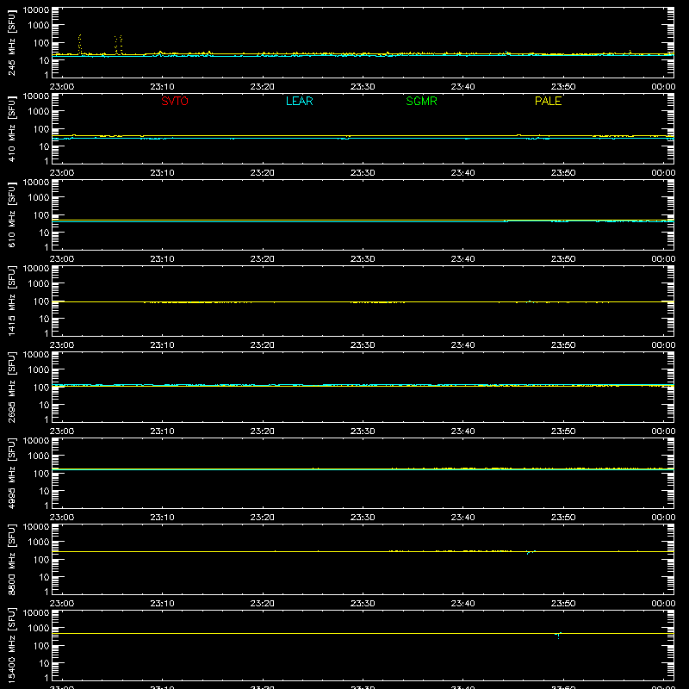Click the 2695 MHz [SFU] axis title
This screenshot has width=689, height=689.
click(11, 387)
